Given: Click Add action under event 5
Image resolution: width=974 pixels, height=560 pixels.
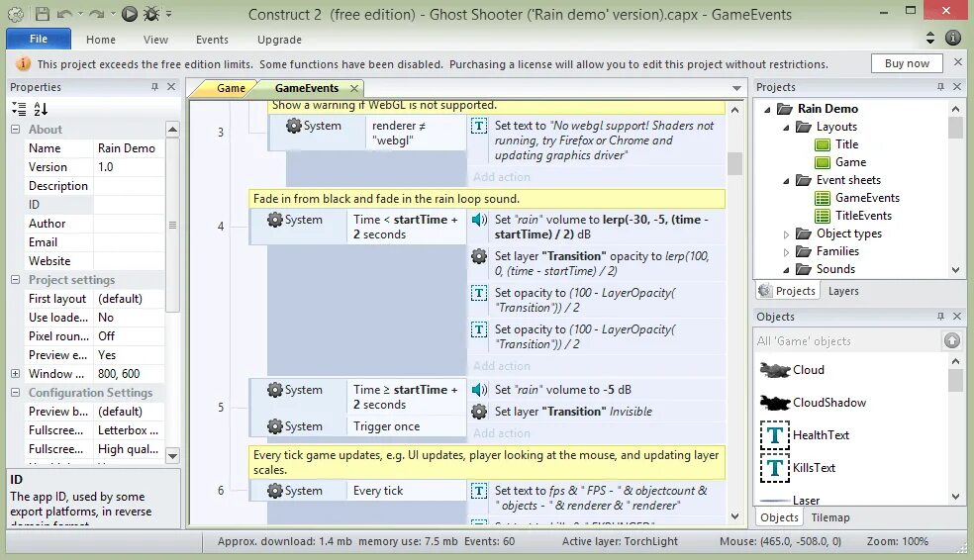Looking at the screenshot, I should (x=502, y=432).
